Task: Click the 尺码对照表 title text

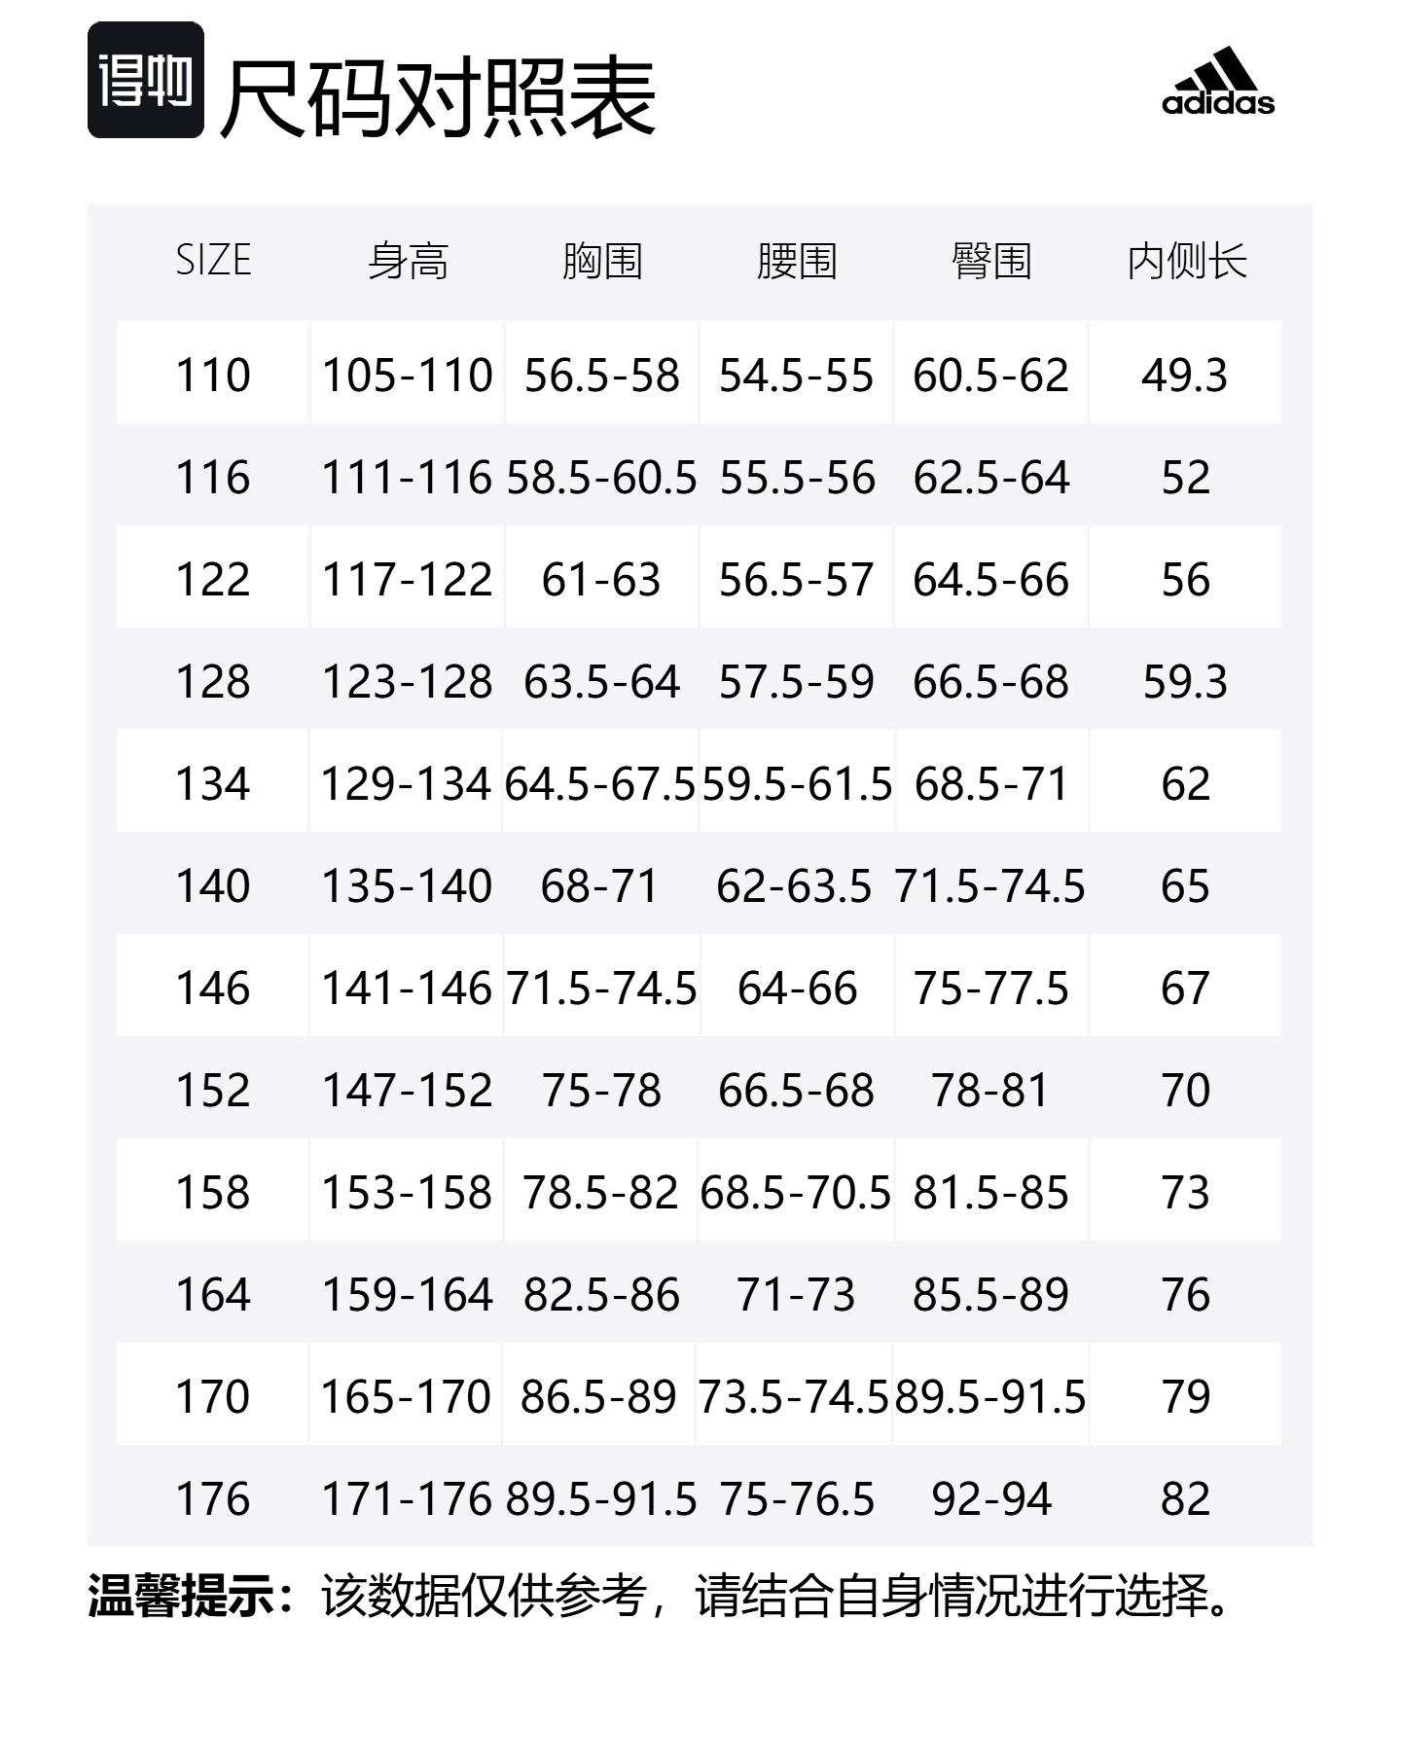Action: coord(438,97)
